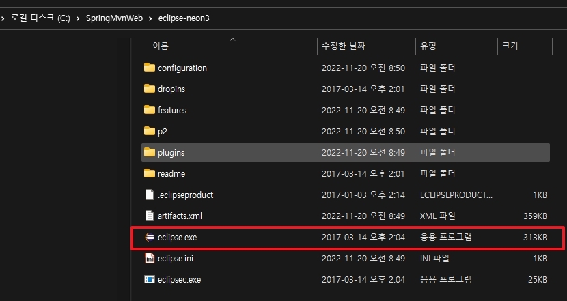Select the artifacts.xml file name
Image resolution: width=567 pixels, height=301 pixels.
pos(180,216)
